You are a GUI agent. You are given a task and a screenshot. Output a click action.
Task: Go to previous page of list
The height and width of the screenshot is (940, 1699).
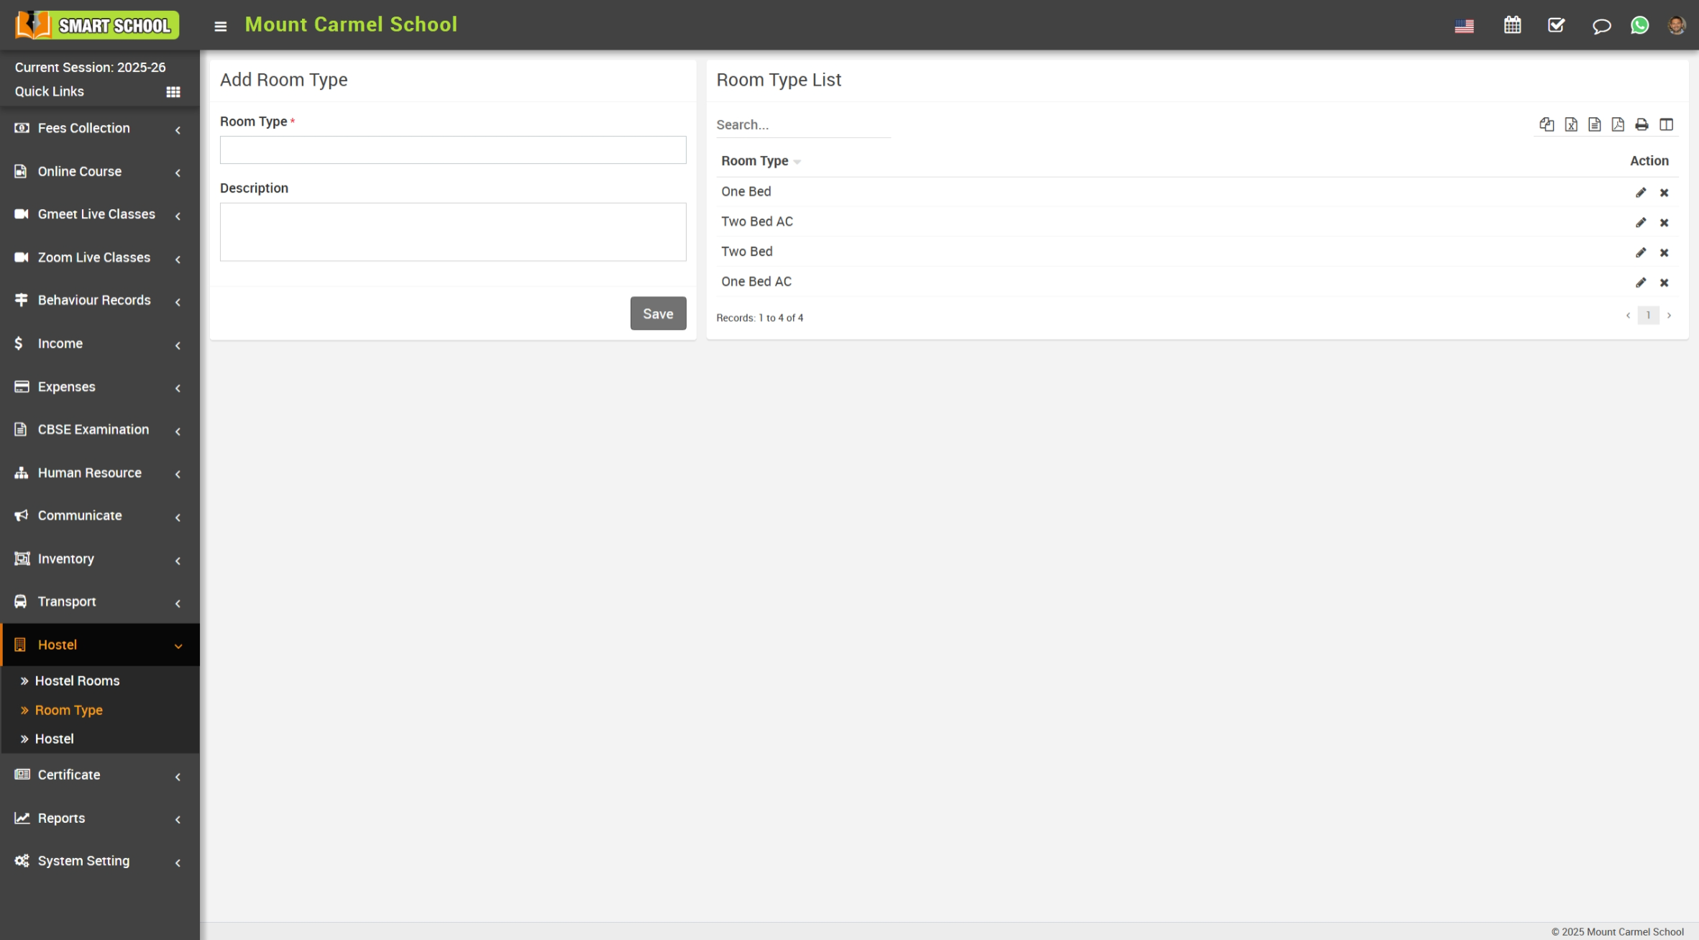[x=1628, y=315]
